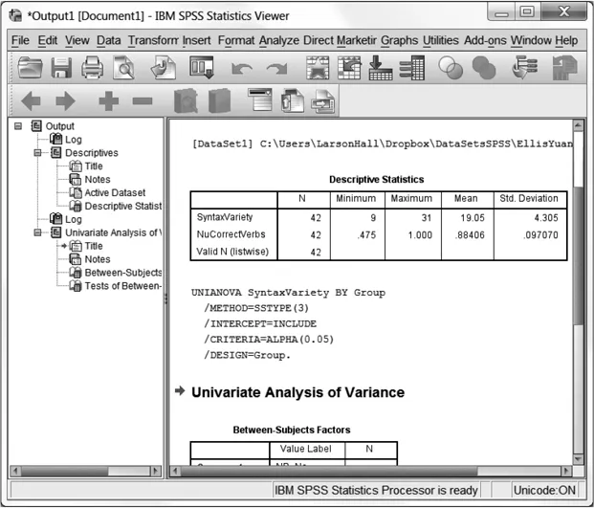Select Notes under Descriptives in outline
This screenshot has width=594, height=508.
click(97, 179)
